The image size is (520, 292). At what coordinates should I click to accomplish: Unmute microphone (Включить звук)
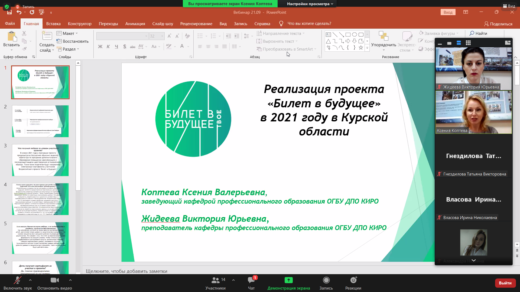coord(18,283)
